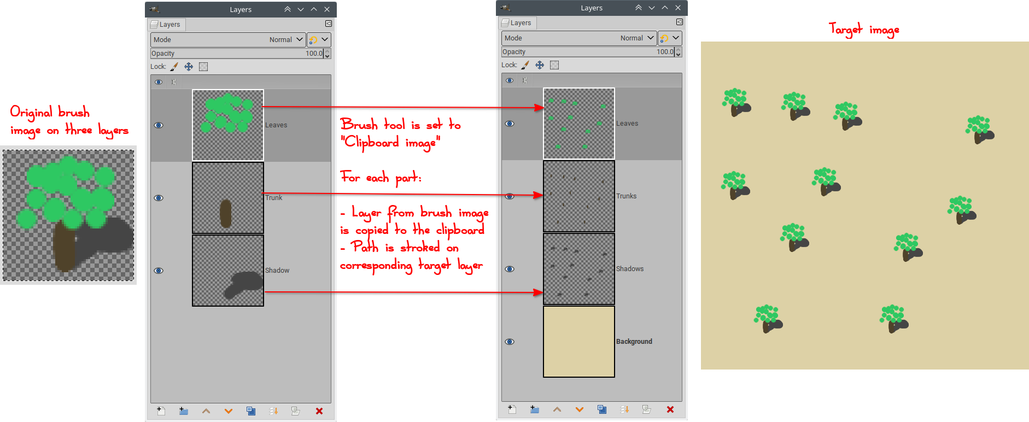Click the chain link column header, right panel
This screenshot has height=422, width=1029.
[525, 80]
